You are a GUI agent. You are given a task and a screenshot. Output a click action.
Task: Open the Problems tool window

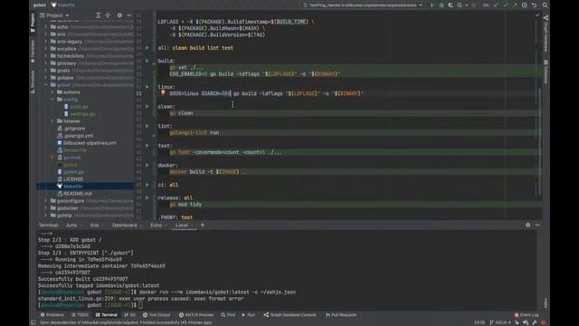pyautogui.click(x=52, y=315)
